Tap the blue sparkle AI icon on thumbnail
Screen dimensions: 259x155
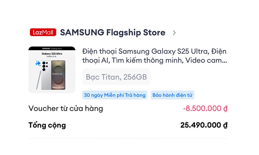pyautogui.click(x=38, y=63)
